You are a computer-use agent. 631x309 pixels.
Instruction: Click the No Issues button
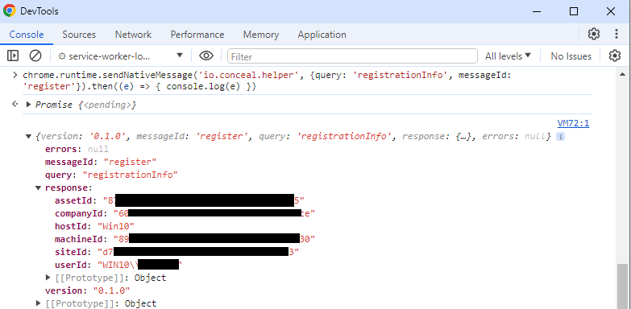[571, 56]
